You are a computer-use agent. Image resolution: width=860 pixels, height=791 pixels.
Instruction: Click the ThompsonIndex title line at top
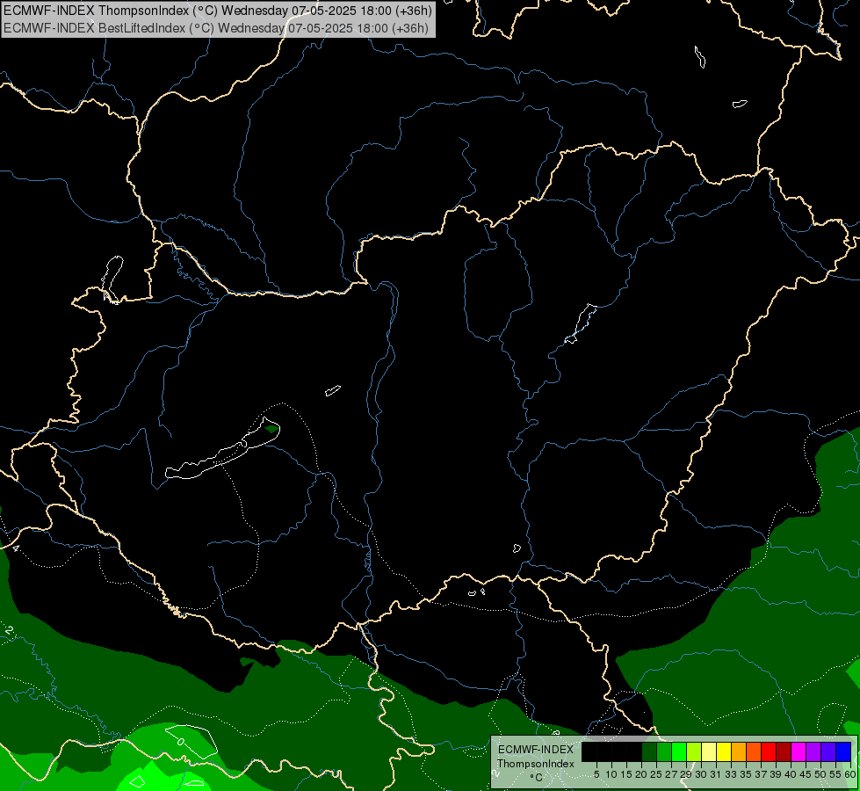click(x=218, y=10)
